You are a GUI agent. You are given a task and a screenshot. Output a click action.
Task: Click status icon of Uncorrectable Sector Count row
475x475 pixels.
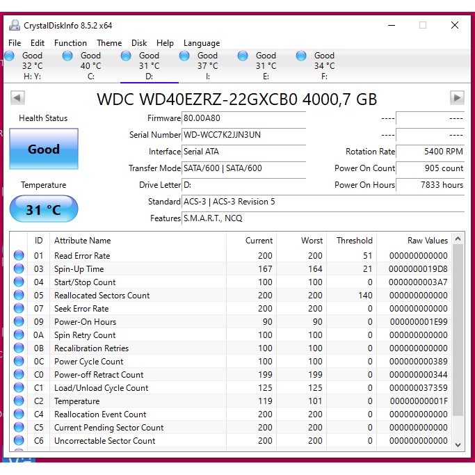pos(19,441)
